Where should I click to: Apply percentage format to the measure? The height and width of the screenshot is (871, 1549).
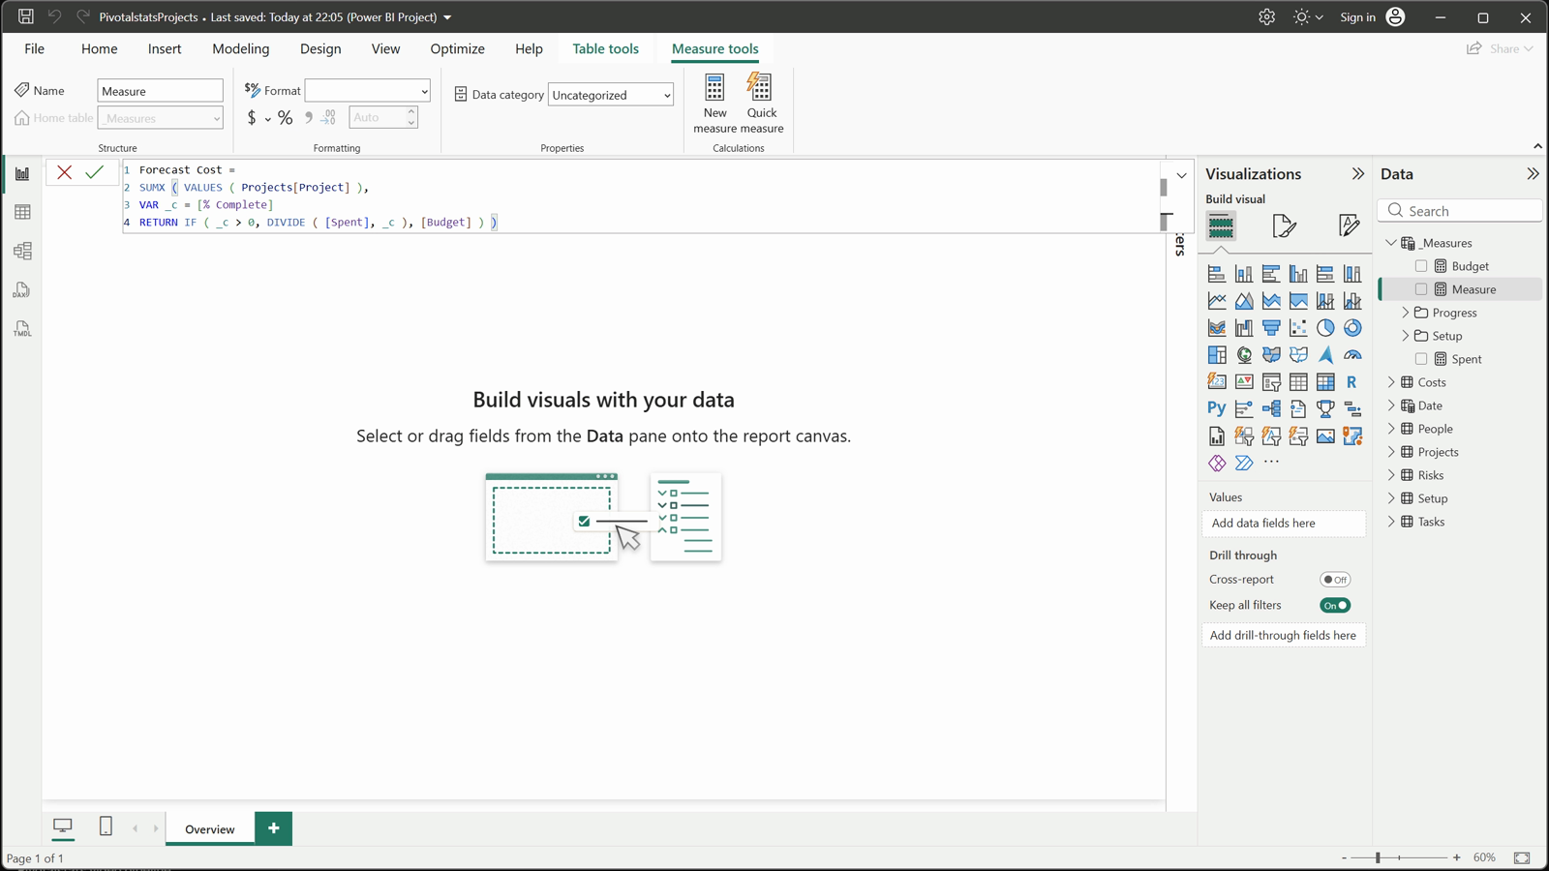(285, 118)
